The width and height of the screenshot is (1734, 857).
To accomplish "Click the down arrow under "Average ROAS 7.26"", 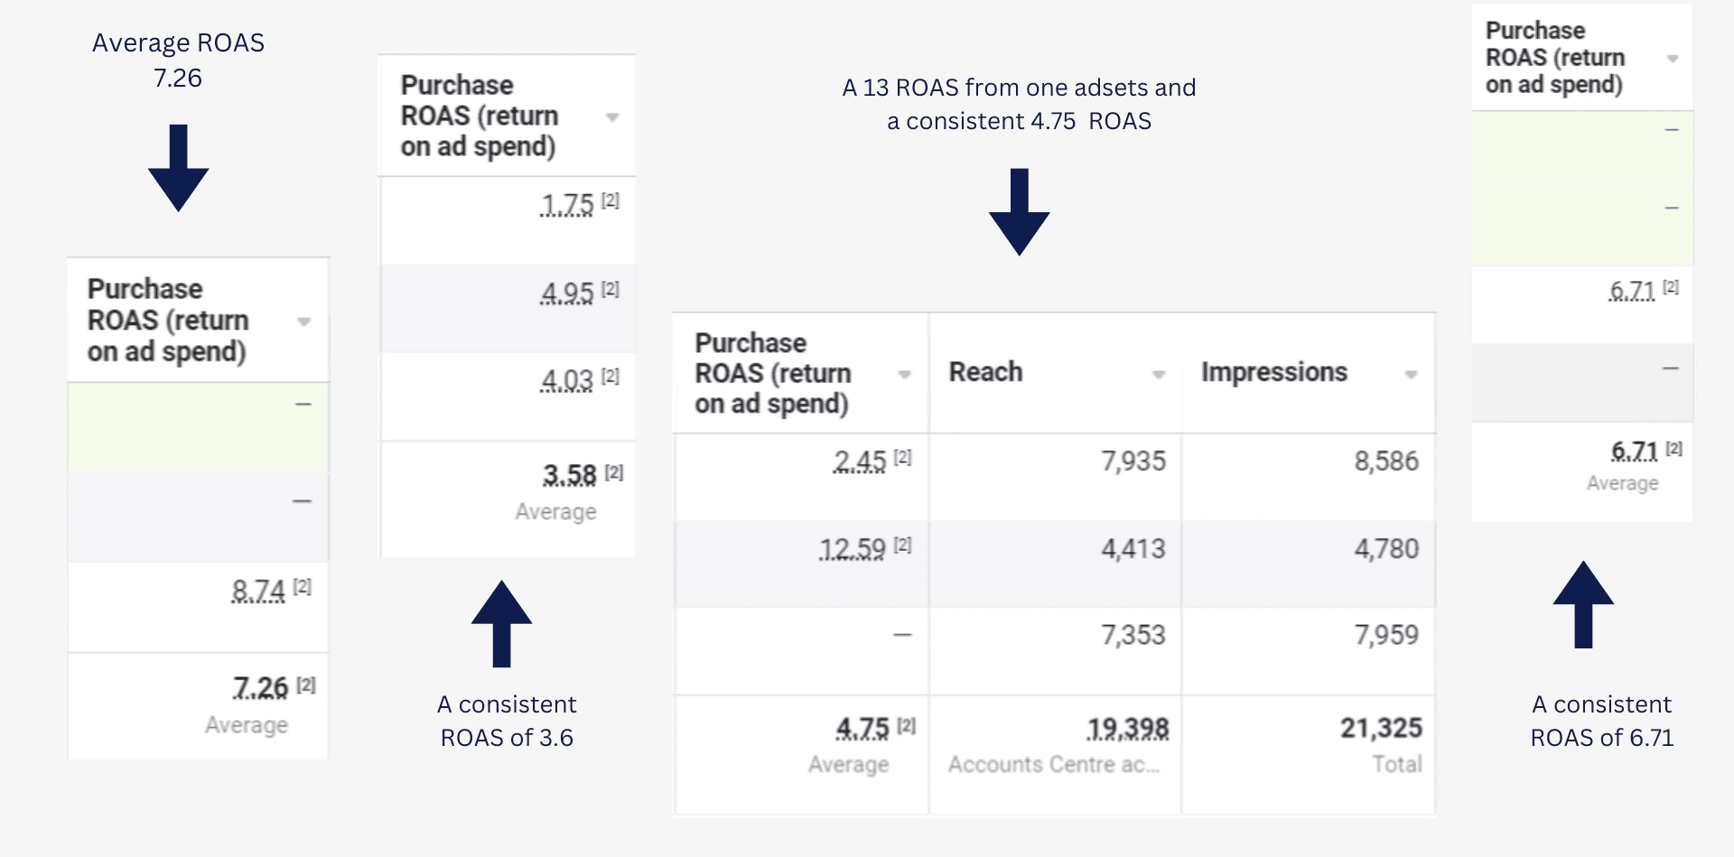I will (x=178, y=168).
